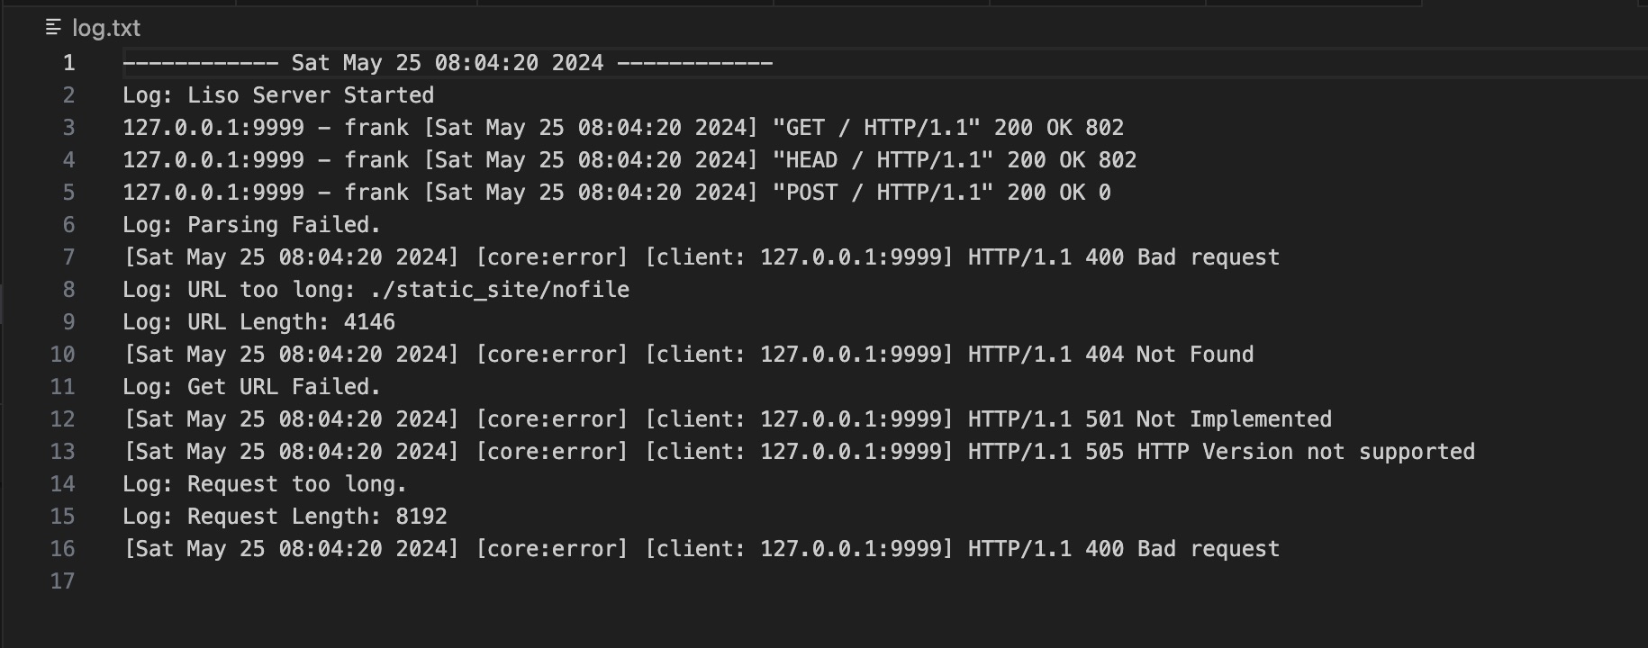This screenshot has height=648, width=1648.
Task: Click the 'Request Length: 8192' line
Action: (x=285, y=517)
